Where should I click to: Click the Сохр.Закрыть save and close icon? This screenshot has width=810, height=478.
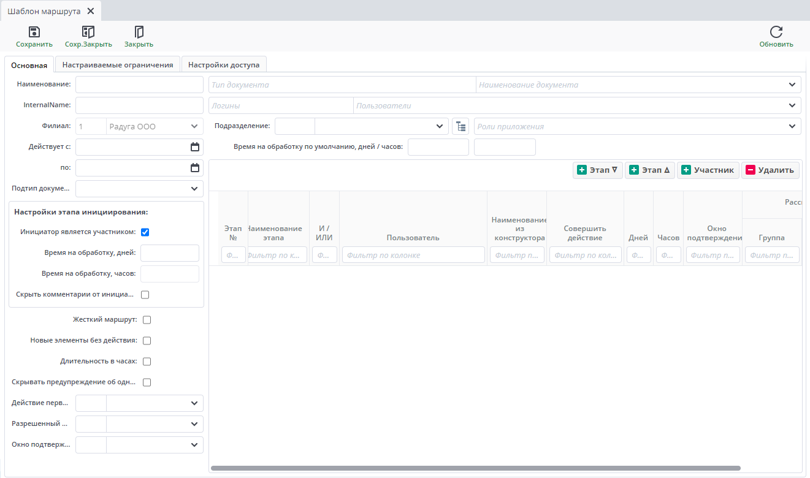[88, 32]
